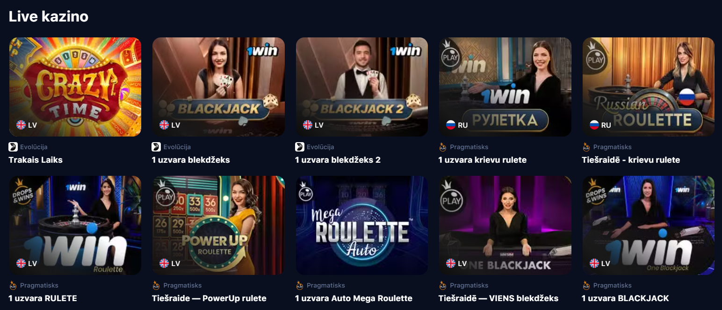
Task: Click the Evolution icon above 1 uzvara blekdžeks
Action: coord(156,147)
